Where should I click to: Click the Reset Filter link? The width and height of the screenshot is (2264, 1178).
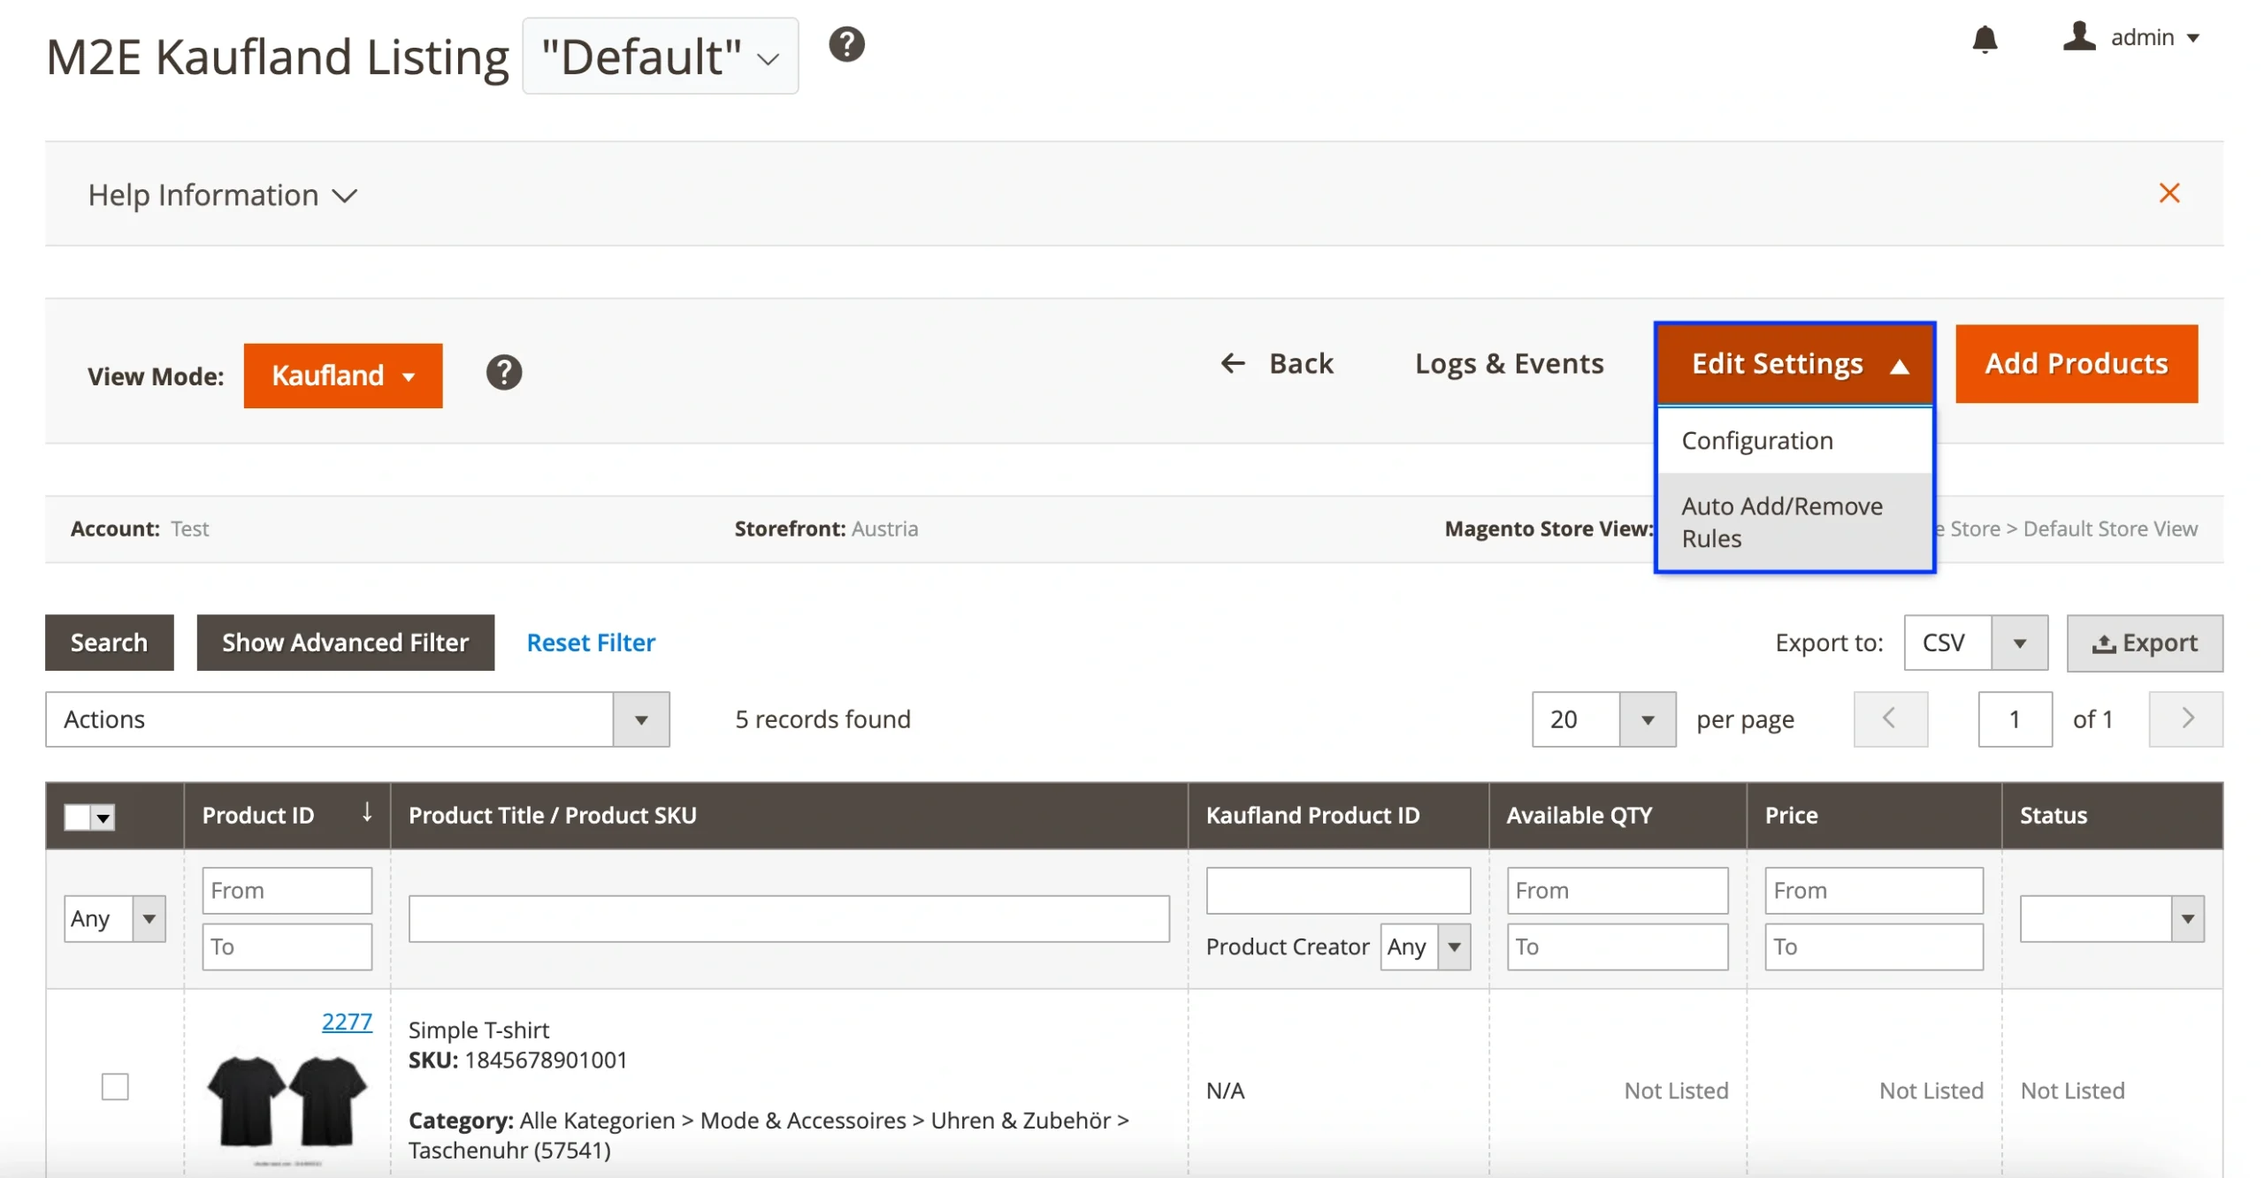591,642
